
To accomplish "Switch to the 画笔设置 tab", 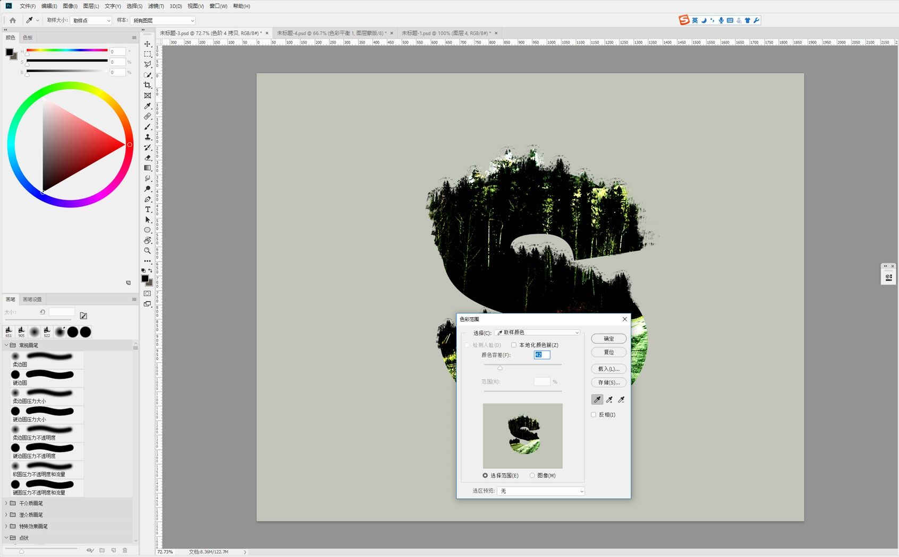I will tap(32, 299).
